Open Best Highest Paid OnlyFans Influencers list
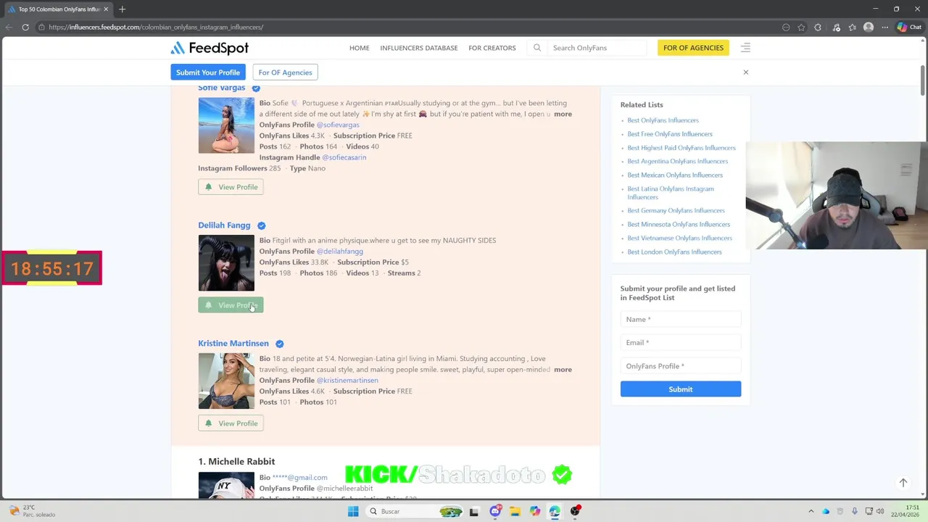The image size is (928, 522). click(681, 148)
